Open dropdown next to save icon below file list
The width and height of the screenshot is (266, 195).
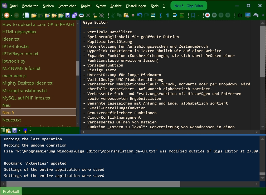click(x=20, y=130)
